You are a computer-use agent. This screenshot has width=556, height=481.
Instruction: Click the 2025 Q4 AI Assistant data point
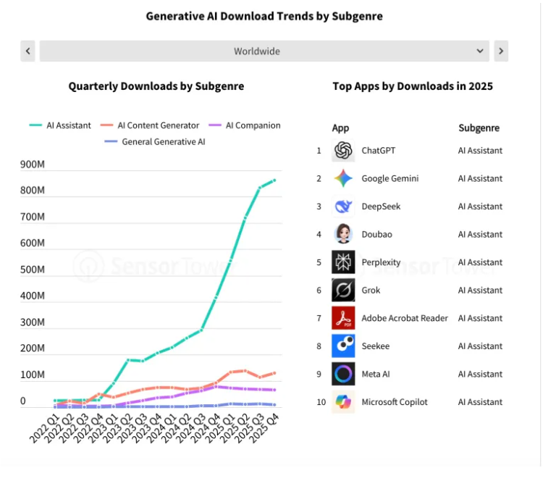[274, 180]
